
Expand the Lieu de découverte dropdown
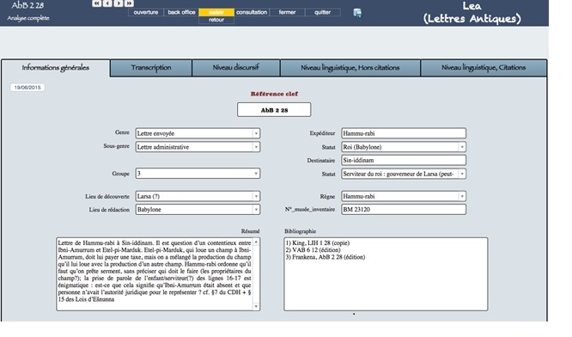pyautogui.click(x=256, y=196)
